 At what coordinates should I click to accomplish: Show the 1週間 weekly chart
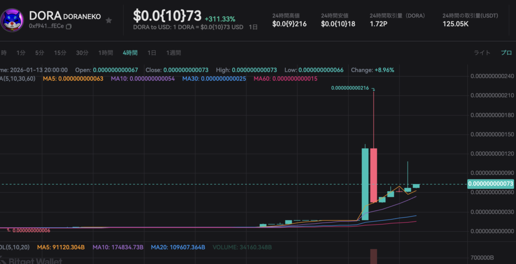click(172, 53)
